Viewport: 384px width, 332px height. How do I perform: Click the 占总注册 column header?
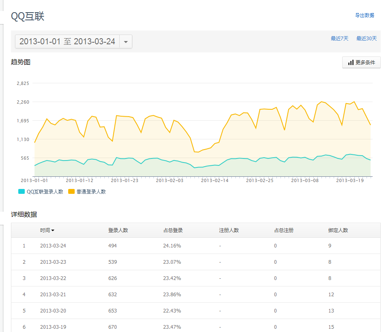[x=284, y=230]
